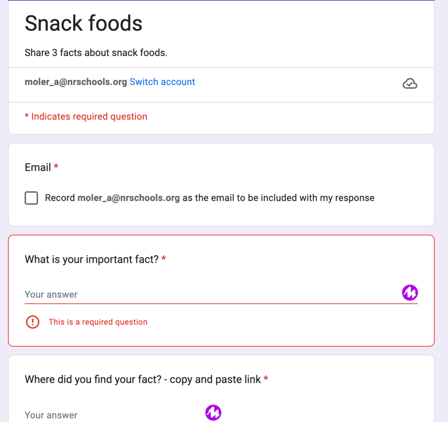Click the 'What is your important fact?' question title
Image resolution: width=448 pixels, height=422 pixels.
point(92,260)
